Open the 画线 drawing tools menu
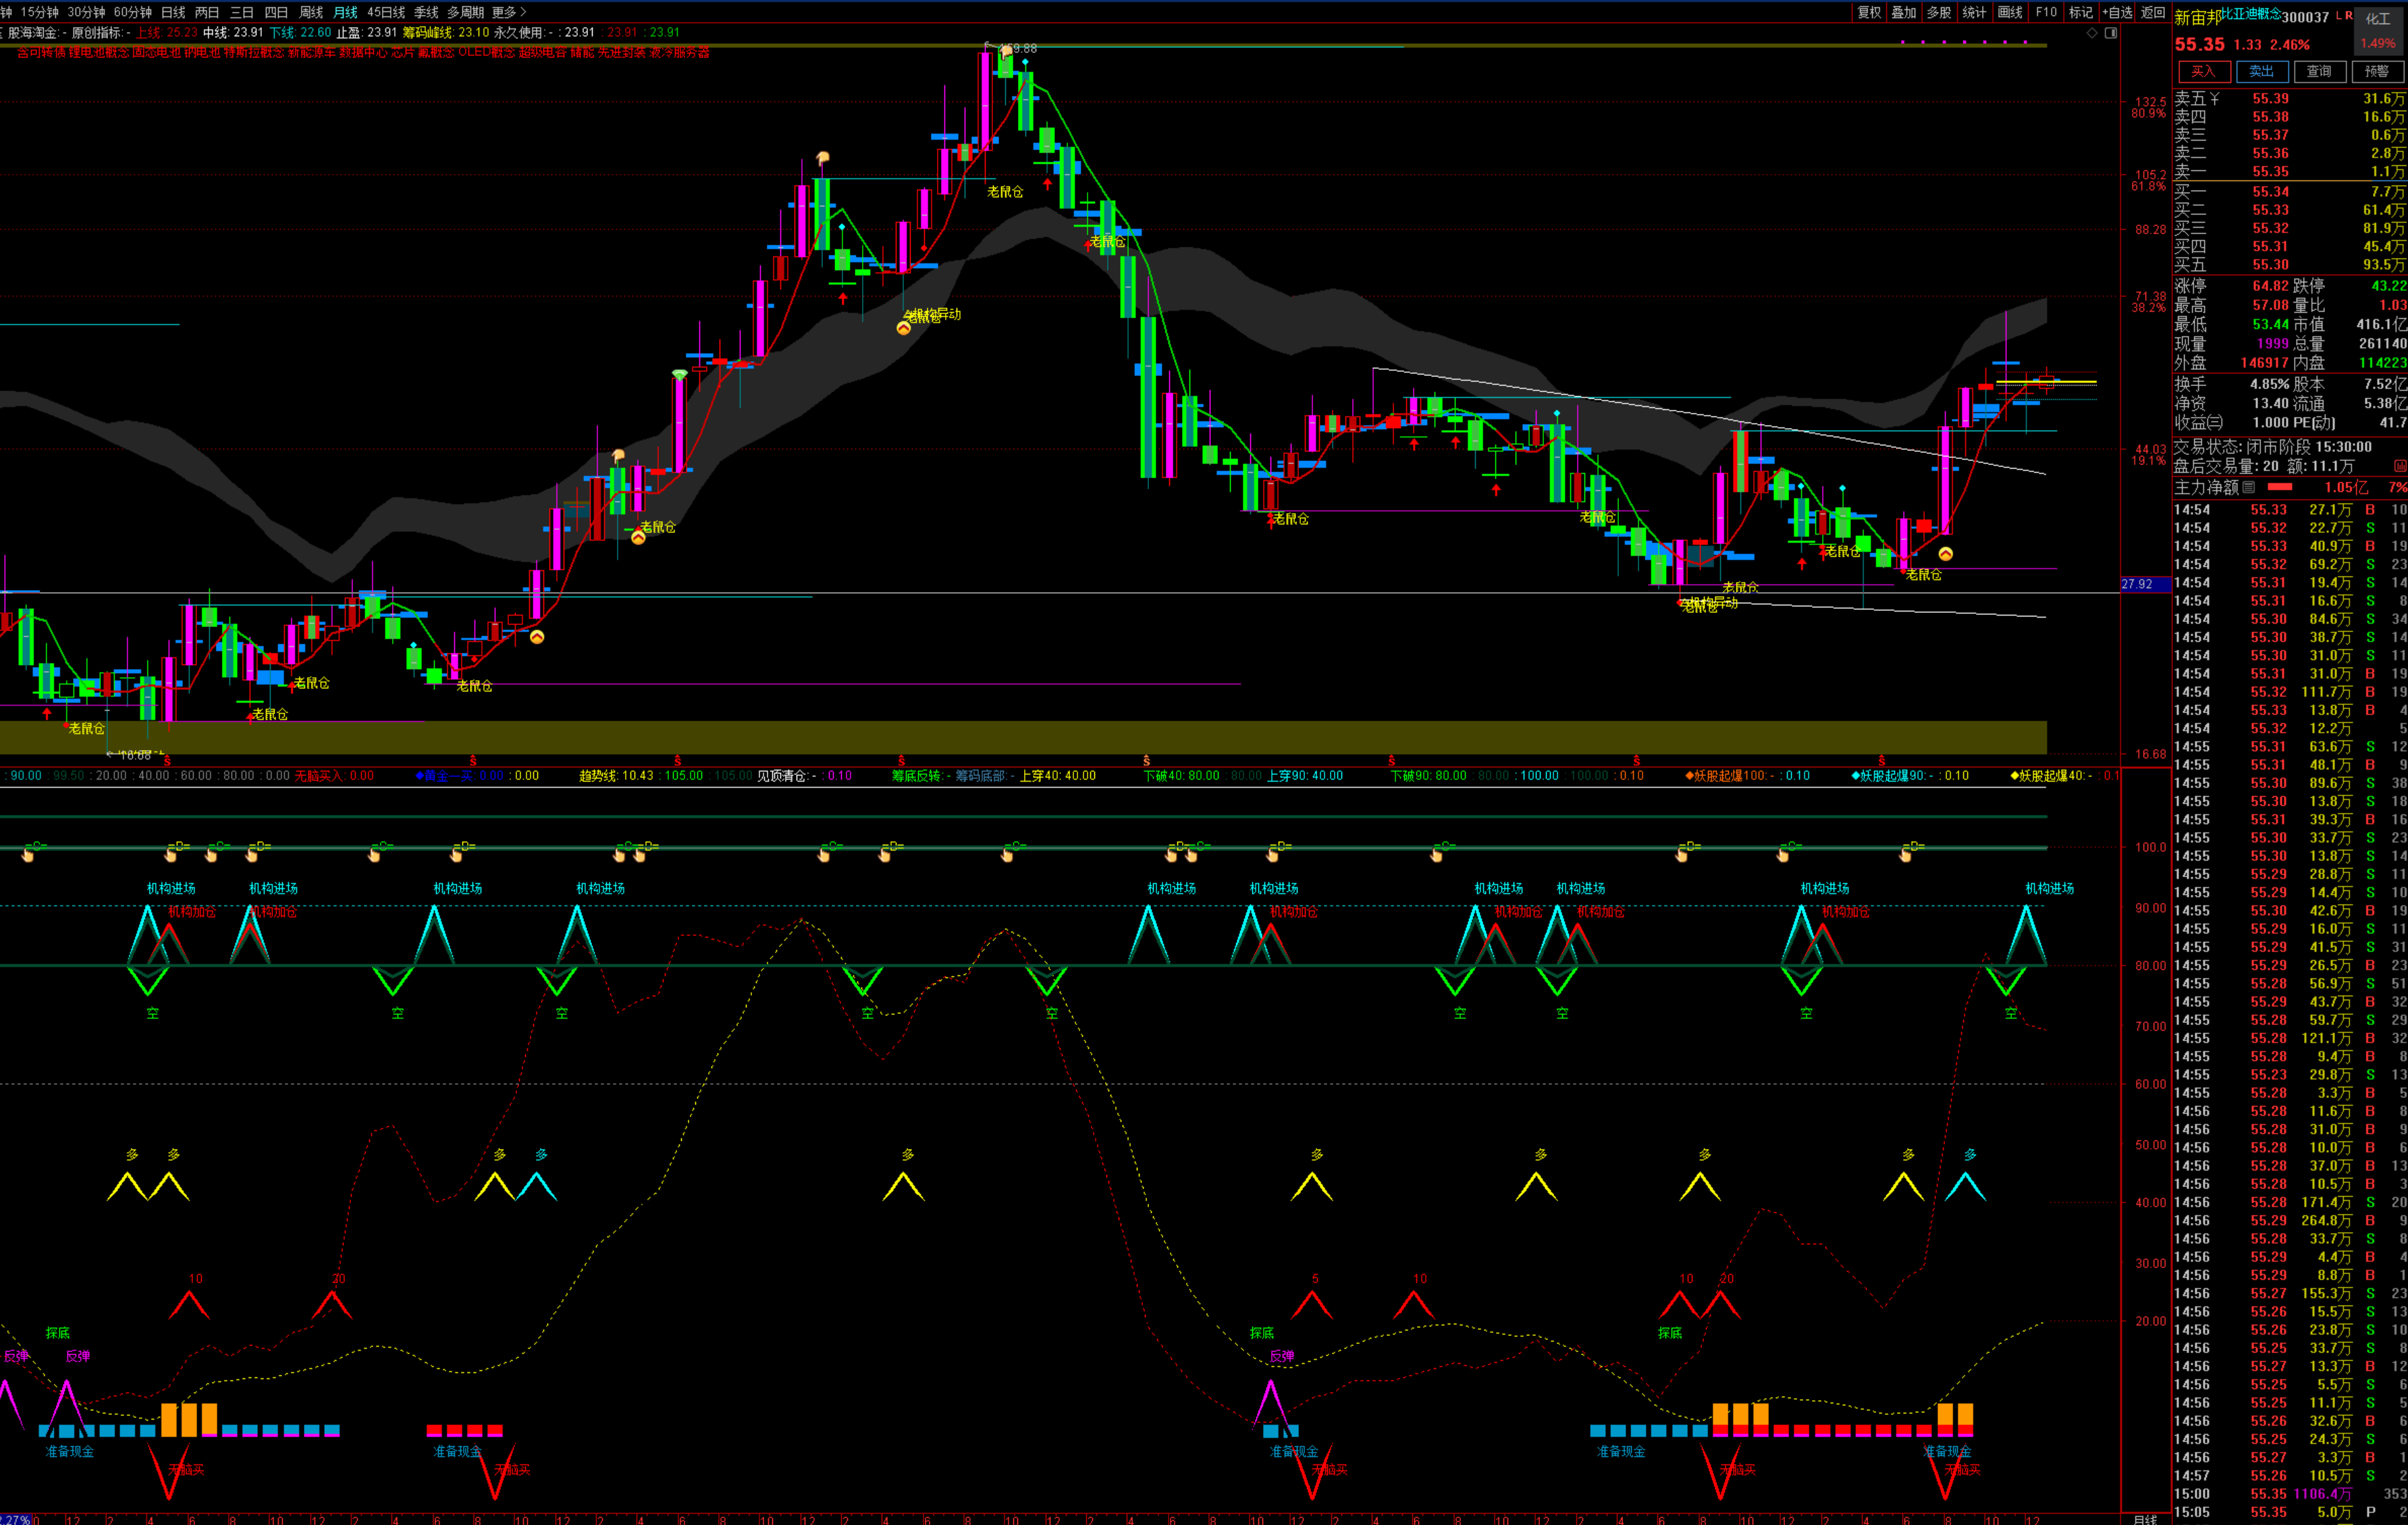 coord(2009,12)
